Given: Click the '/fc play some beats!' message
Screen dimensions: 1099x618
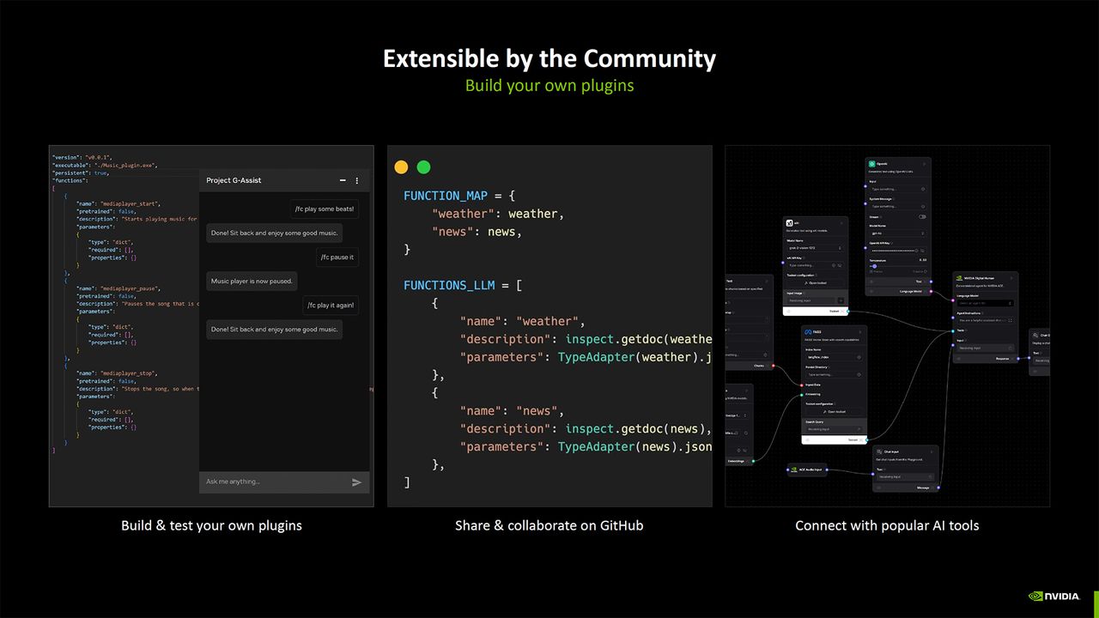Looking at the screenshot, I should (x=324, y=209).
